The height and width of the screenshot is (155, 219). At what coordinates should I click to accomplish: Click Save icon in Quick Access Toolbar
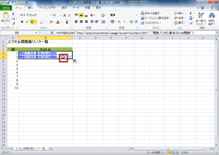tap(8, 2)
